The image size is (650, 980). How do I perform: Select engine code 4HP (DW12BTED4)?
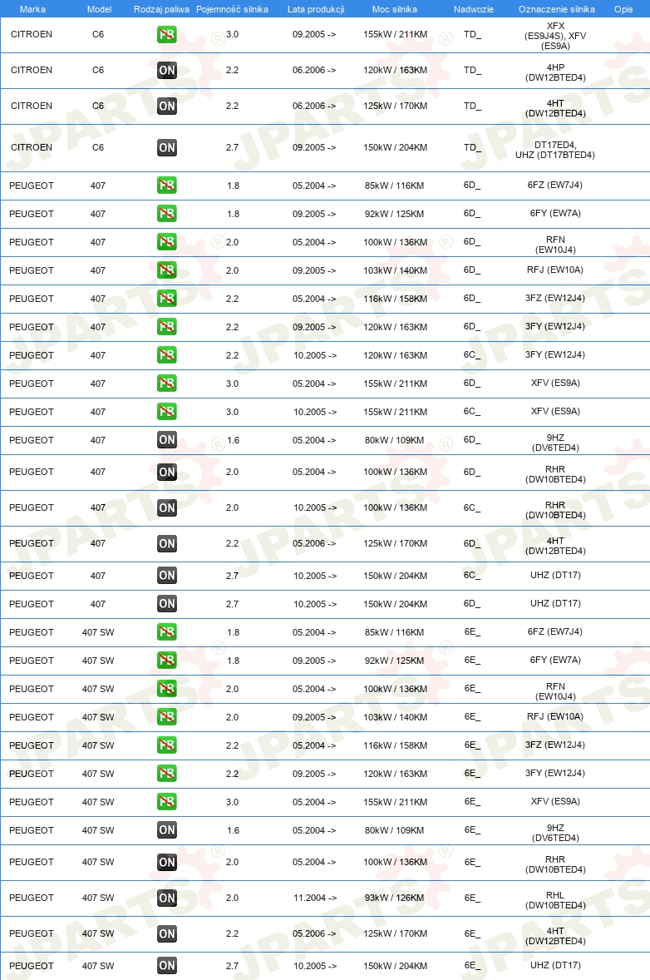tap(555, 72)
